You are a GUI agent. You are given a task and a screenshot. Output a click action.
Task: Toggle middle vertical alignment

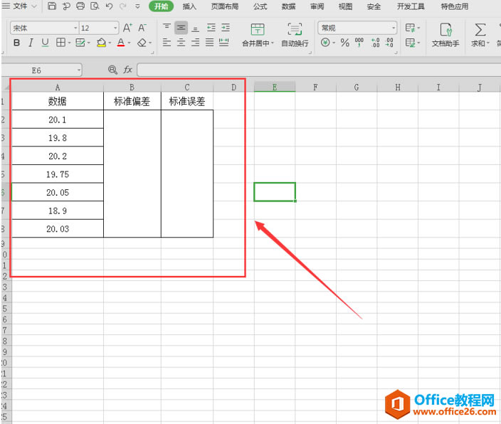tap(181, 28)
